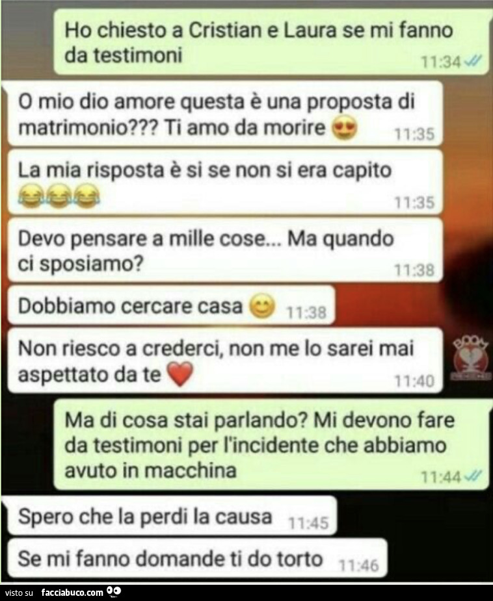Select the 'Non riesco a crederci' message
This screenshot has width=493, height=601.
coord(225,361)
